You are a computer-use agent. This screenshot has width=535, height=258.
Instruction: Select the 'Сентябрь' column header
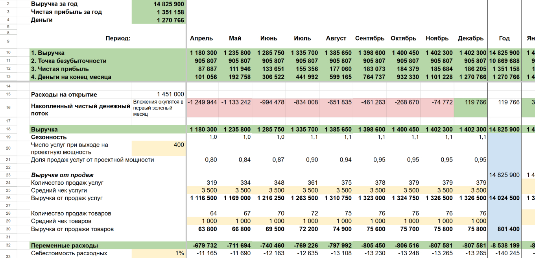[370, 38]
